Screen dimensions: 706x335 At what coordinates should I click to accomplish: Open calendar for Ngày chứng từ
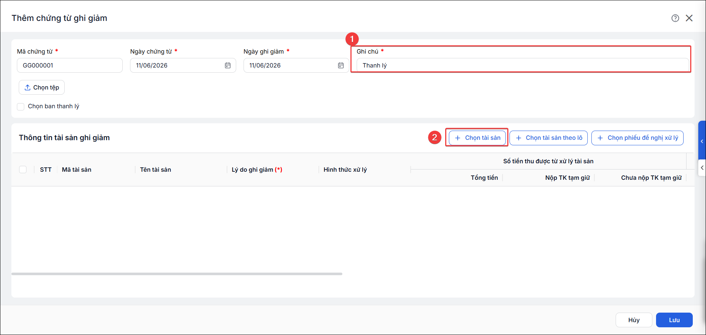click(x=228, y=65)
